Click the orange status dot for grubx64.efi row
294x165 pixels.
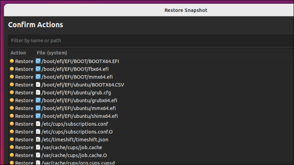tap(12, 100)
